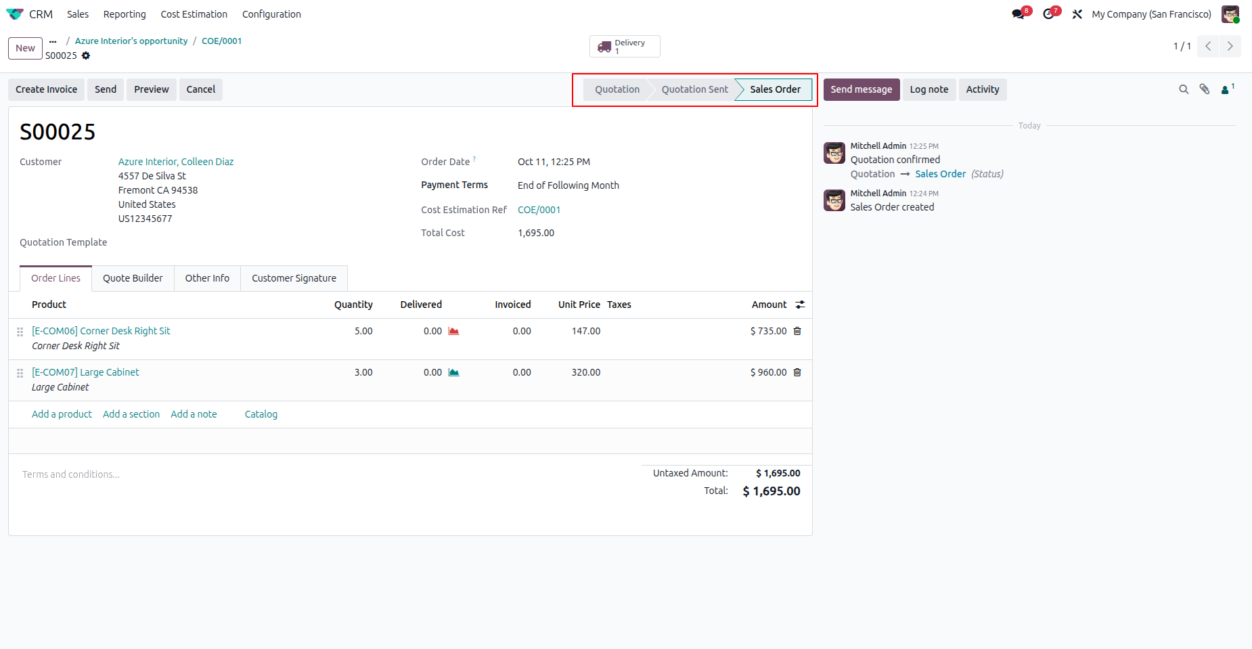Open the column options adjust icon

coord(800,305)
